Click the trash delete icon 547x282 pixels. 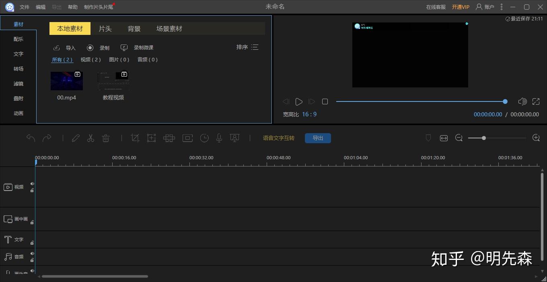point(106,138)
